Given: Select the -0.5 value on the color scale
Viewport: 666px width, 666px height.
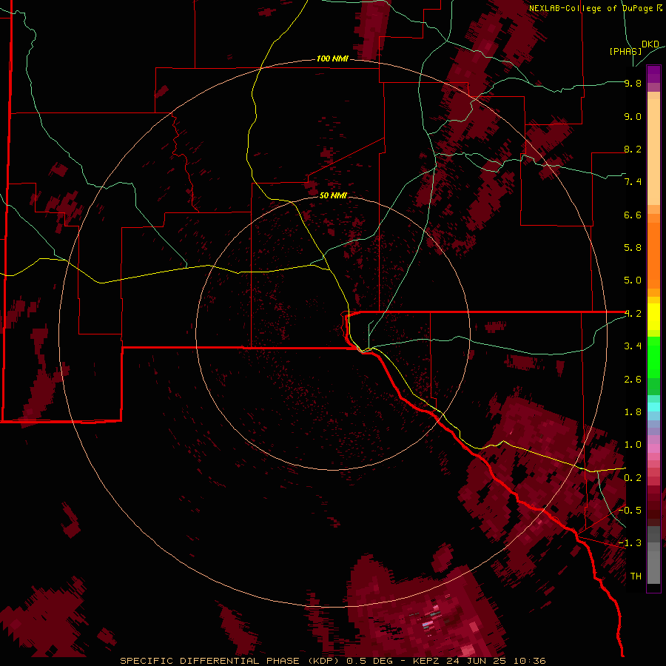Looking at the screenshot, I should click(x=630, y=511).
